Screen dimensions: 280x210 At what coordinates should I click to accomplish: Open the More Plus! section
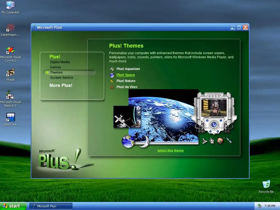point(61,85)
